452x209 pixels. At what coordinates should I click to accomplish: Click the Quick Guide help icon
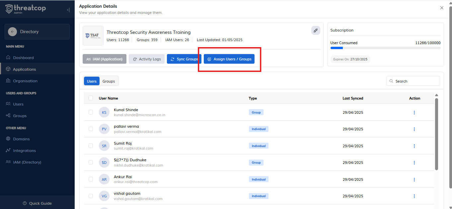coord(25,203)
